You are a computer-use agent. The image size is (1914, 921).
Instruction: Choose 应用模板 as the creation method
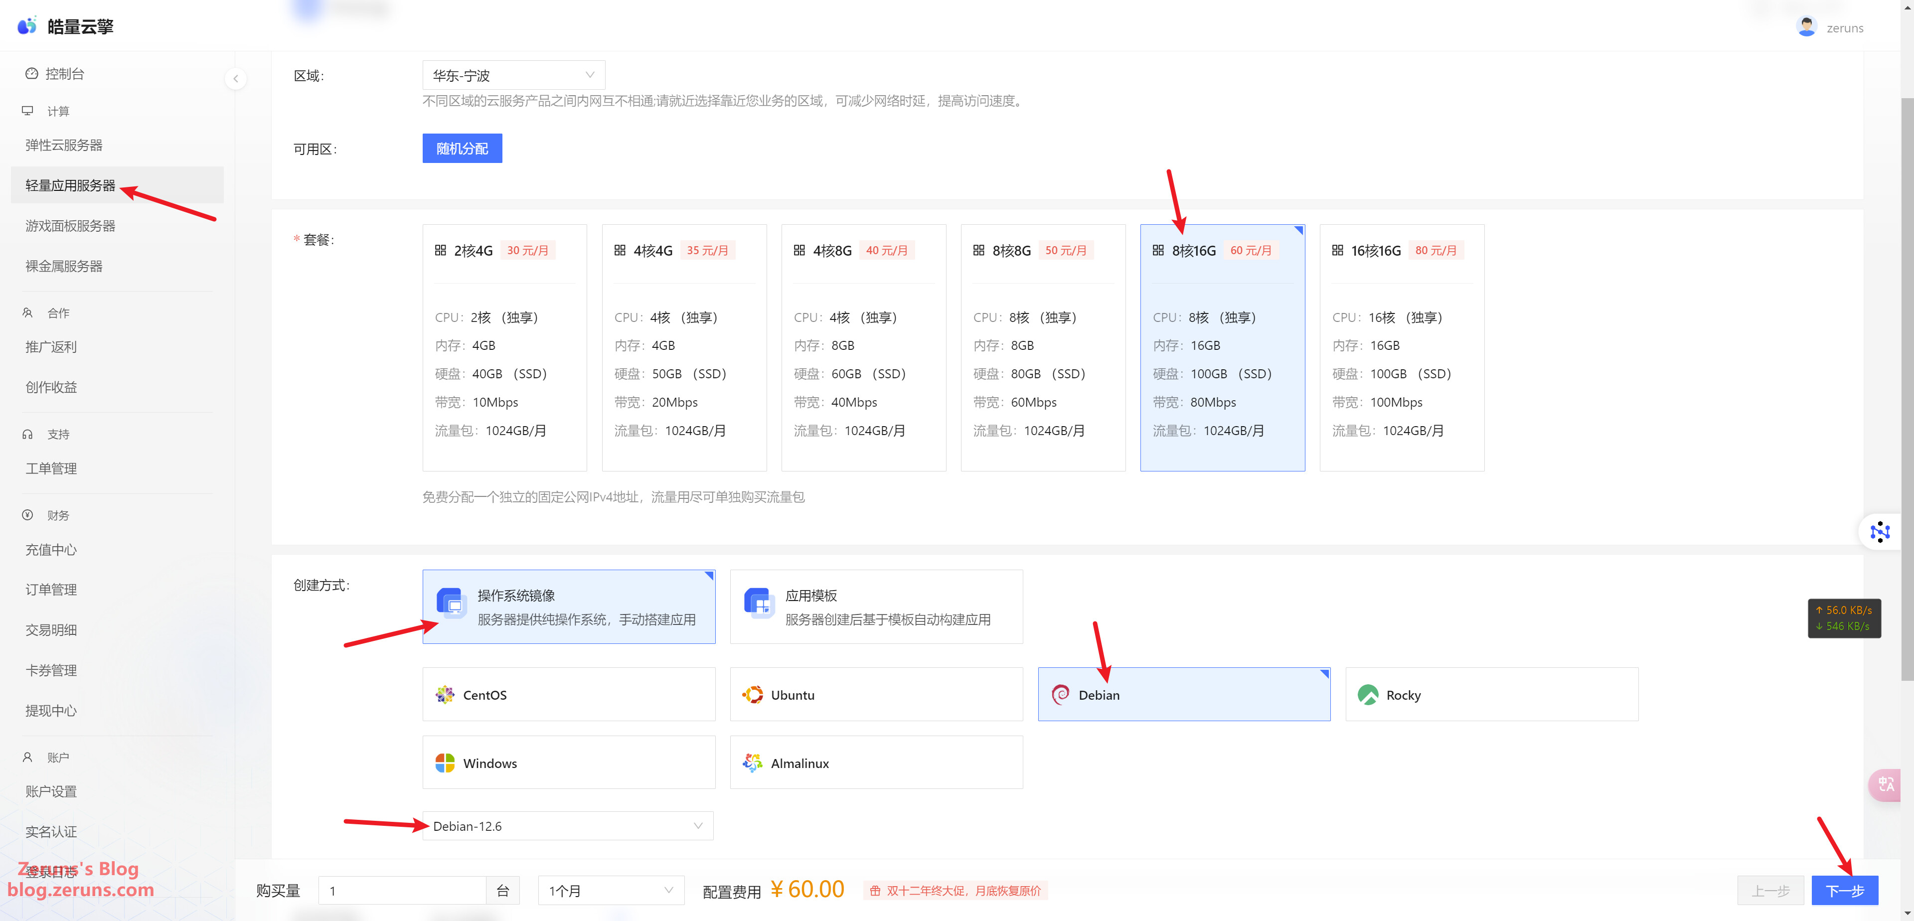[x=876, y=606]
